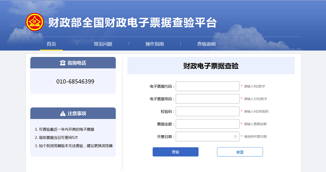Select the 查验说明 navigation tab
326x172 pixels.
coord(206,44)
